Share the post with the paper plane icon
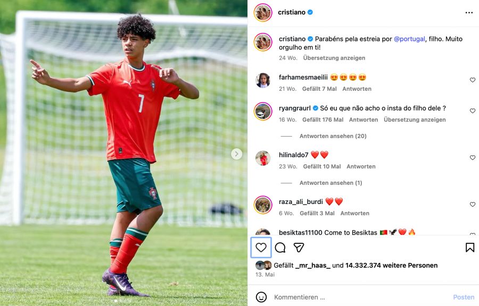The image size is (479, 306). [x=299, y=248]
